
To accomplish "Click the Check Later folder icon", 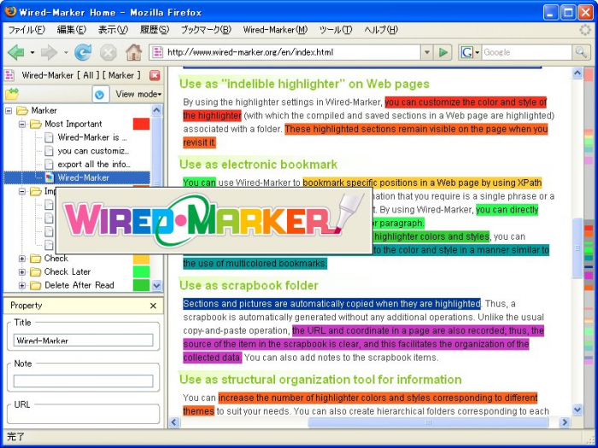I will point(36,271).
